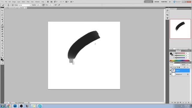Select the Eyedropper tool
The width and height of the screenshot is (192, 108).
[2, 22]
